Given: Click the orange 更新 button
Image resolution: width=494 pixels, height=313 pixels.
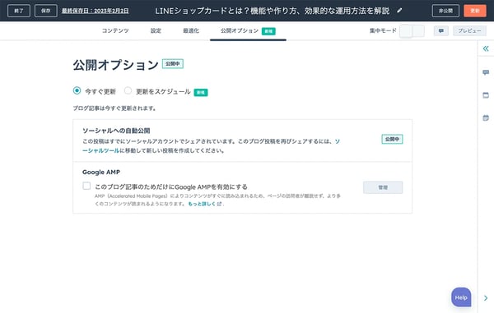Looking at the screenshot, I should 475,11.
